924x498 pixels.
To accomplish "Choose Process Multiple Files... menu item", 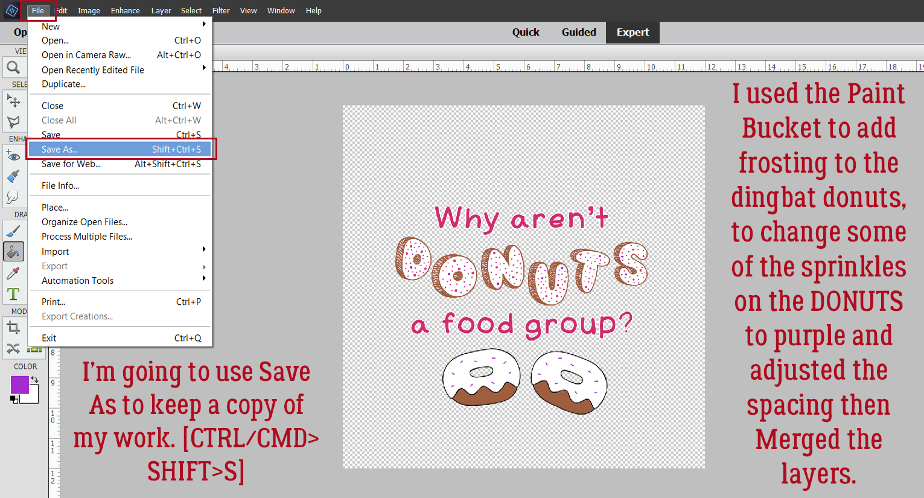I will pyautogui.click(x=119, y=236).
